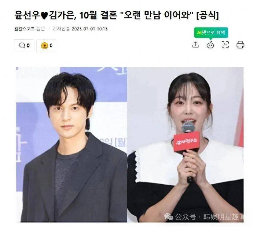Click the red microphone label in photo

click(x=187, y=142)
